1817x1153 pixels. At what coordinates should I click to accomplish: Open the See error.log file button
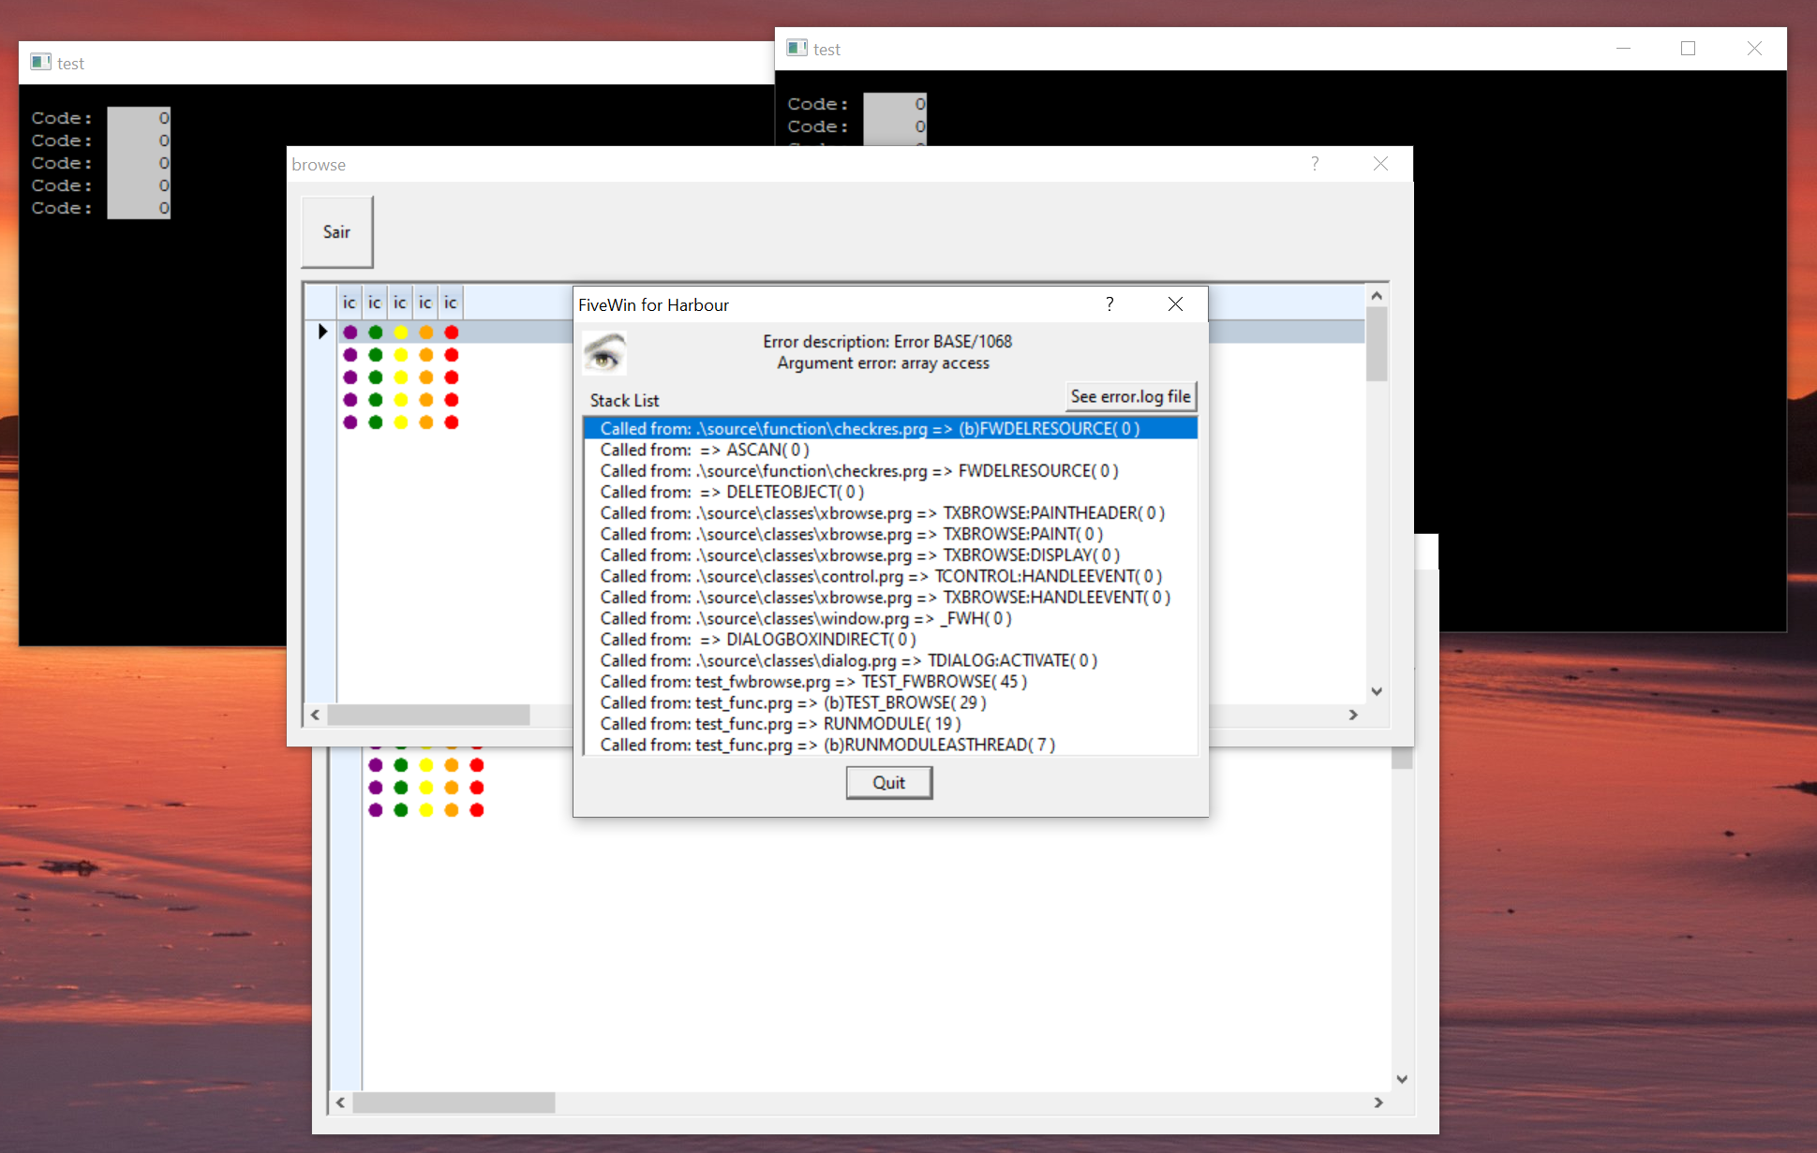tap(1131, 397)
